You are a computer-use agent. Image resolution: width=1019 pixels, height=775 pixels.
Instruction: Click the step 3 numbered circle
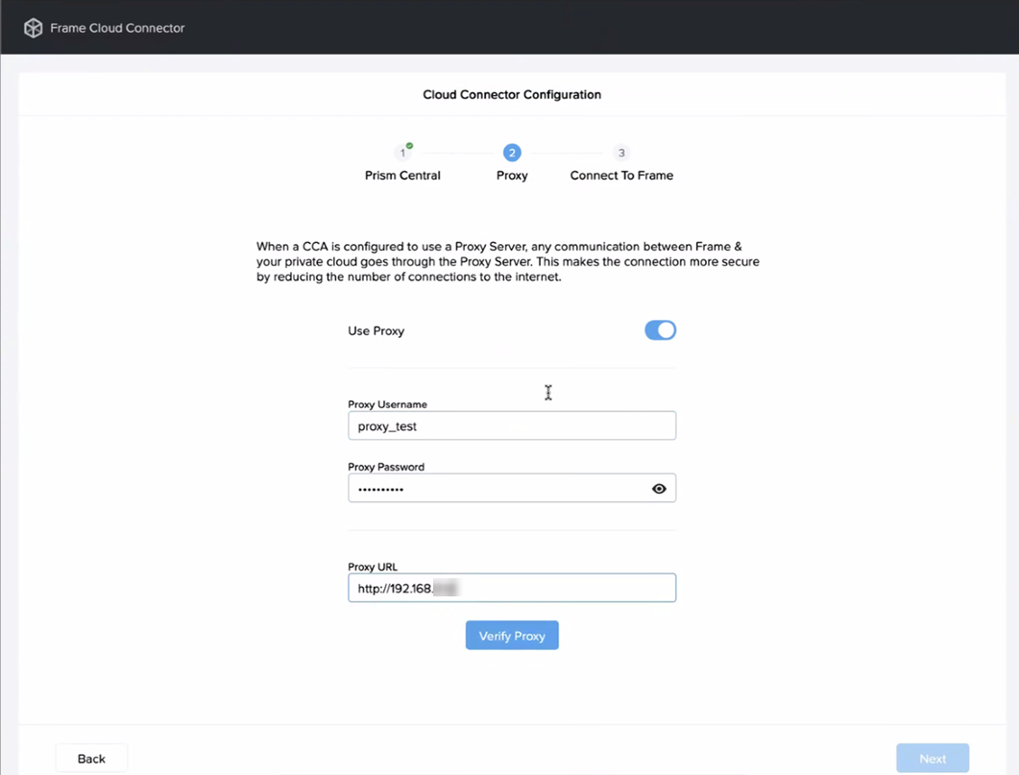tap(621, 152)
